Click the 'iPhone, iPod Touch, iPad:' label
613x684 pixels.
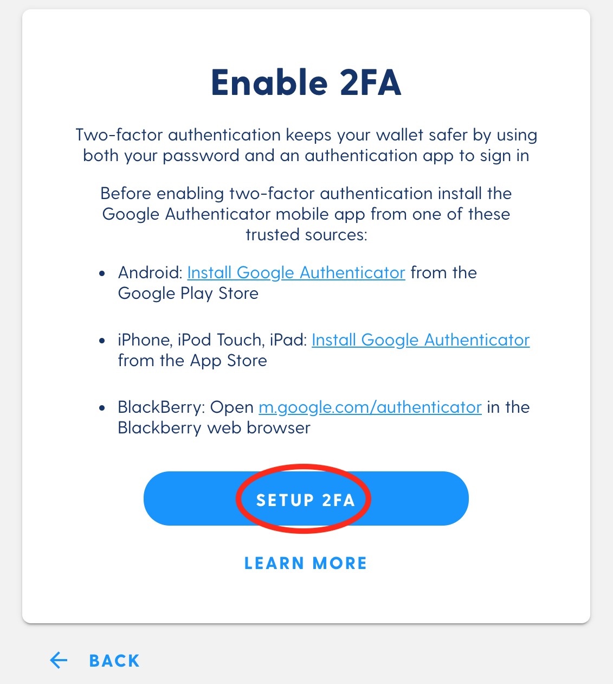[x=212, y=340]
